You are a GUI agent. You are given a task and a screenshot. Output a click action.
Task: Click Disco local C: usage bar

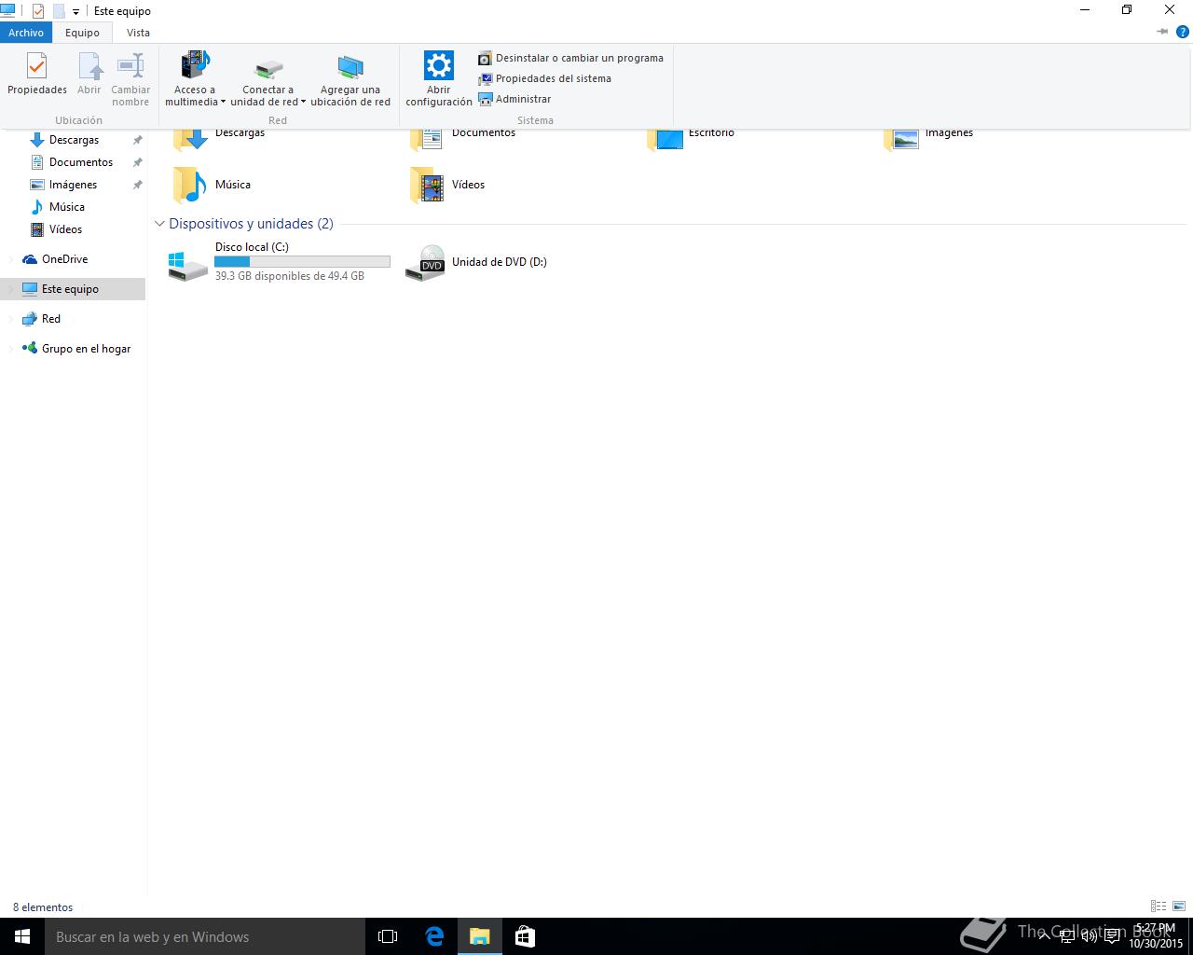coord(303,262)
